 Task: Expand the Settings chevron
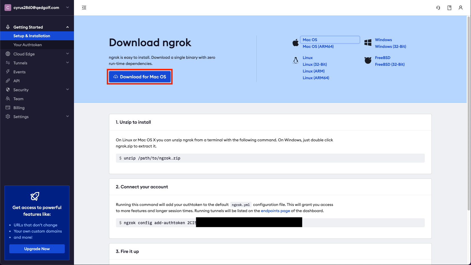pyautogui.click(x=68, y=116)
